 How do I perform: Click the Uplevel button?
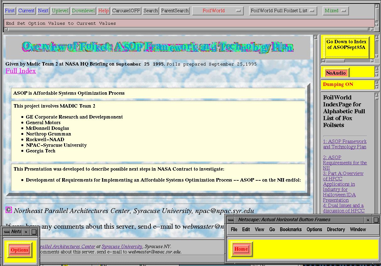point(60,11)
